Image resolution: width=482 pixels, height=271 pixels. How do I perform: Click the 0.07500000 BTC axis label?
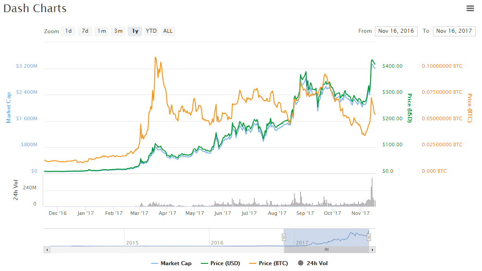coord(442,92)
